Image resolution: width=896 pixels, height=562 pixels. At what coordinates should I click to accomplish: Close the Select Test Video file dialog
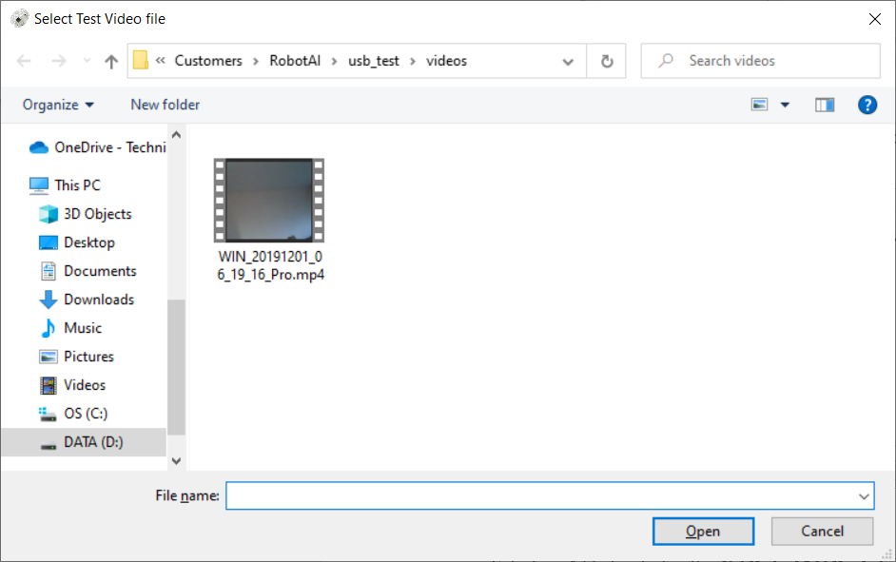point(874,19)
